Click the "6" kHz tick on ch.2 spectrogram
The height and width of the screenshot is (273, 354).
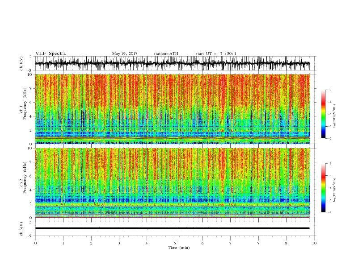[31, 176]
